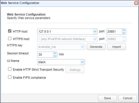
Task: Open the UI theme dropdown
Action: tap(82, 62)
